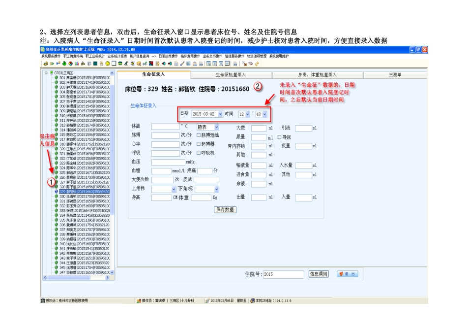Click the green money bag toolbar icon
The height and width of the screenshot is (331, 467).
click(x=64, y=64)
